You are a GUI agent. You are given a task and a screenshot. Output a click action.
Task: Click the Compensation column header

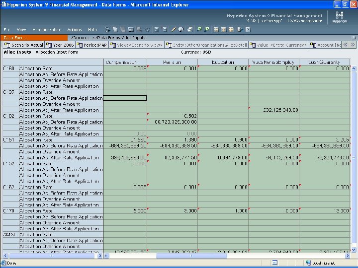[x=125, y=62]
